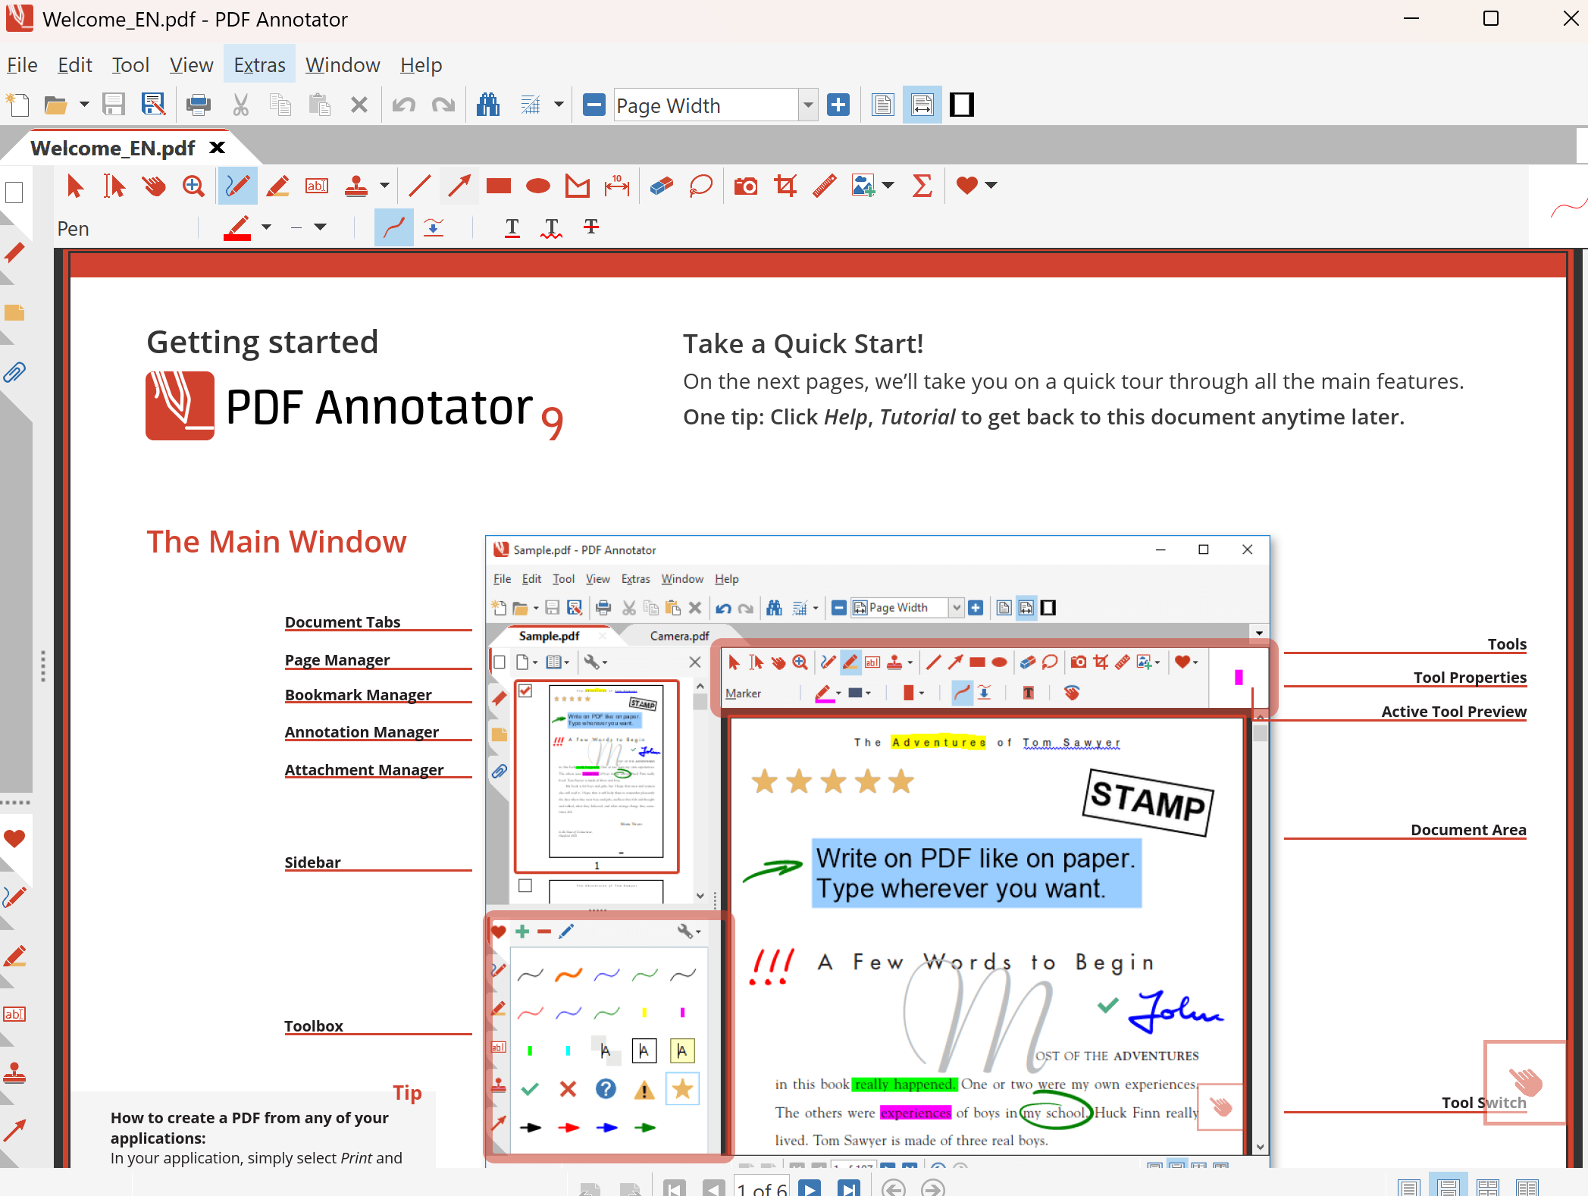Open the Attachment Manager paperclip in sidebar

(14, 372)
